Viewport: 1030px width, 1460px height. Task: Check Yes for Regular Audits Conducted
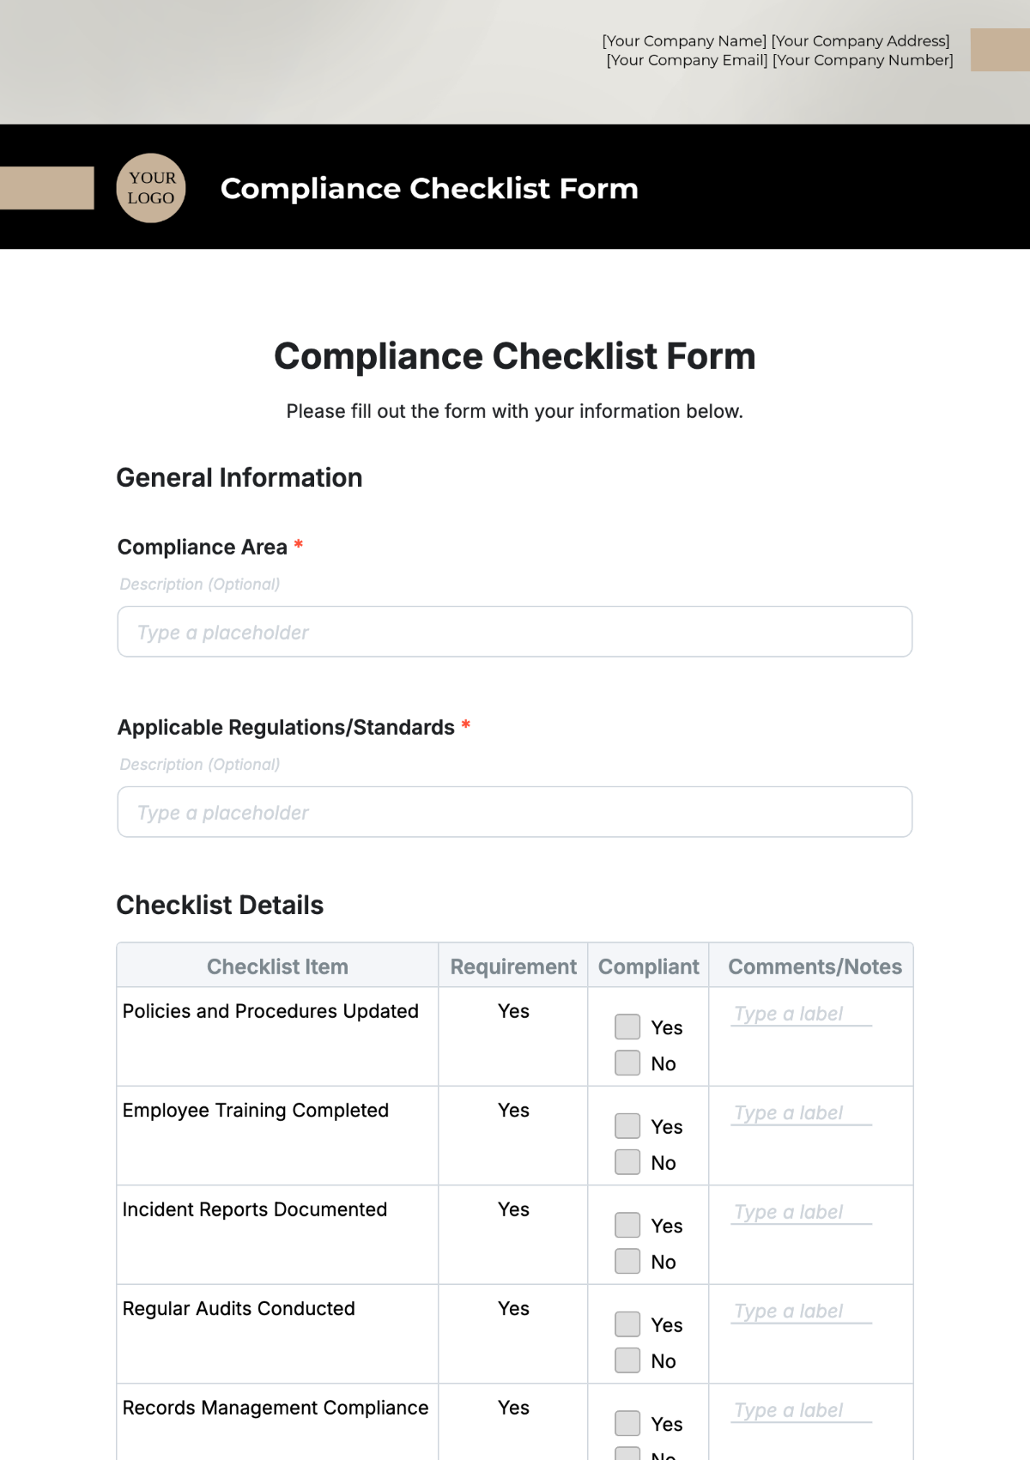(627, 1324)
